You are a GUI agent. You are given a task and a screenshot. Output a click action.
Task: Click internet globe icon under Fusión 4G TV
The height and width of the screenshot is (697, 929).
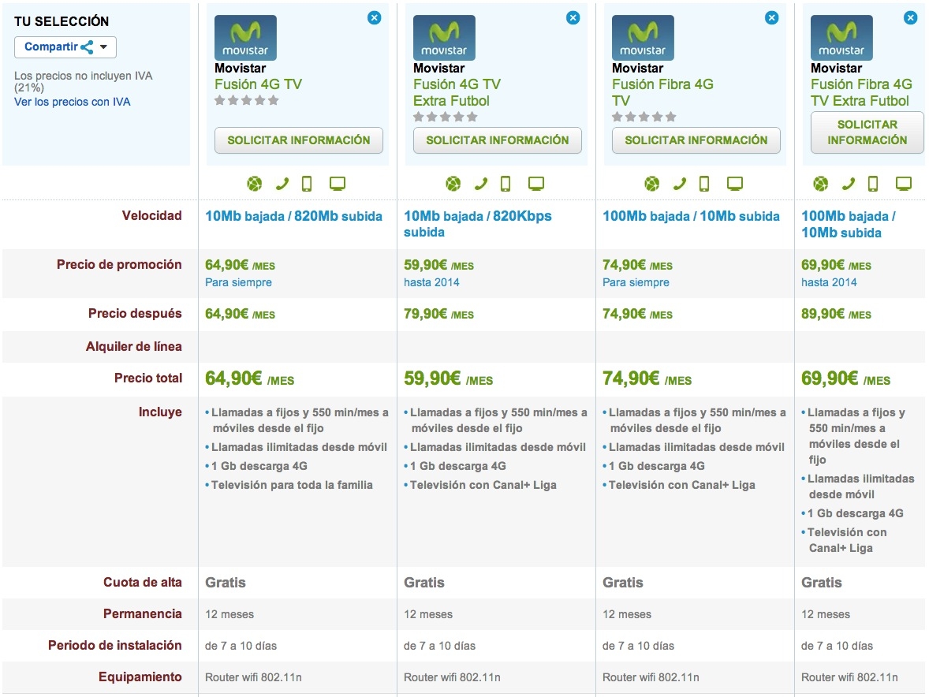[254, 184]
